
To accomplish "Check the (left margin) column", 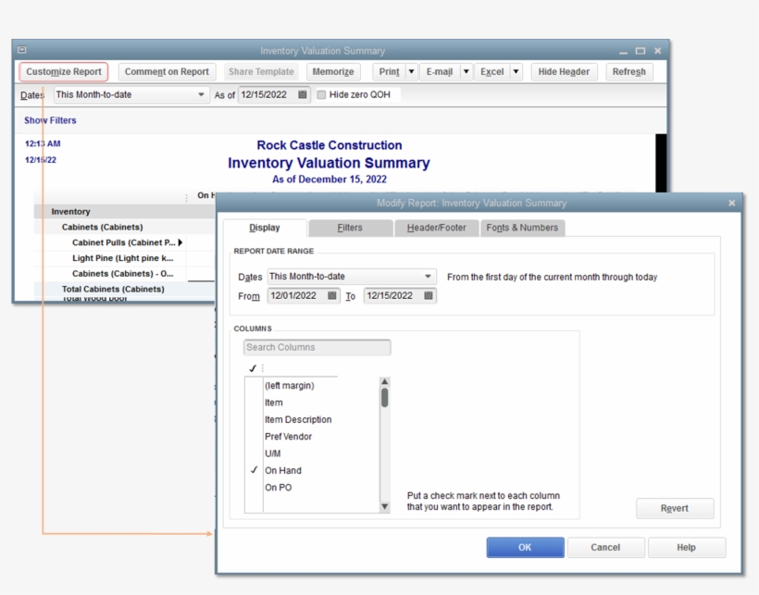I will tap(254, 386).
